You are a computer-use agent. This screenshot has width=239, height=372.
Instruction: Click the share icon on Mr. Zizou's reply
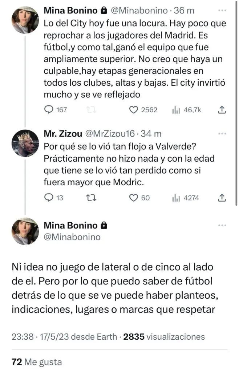tap(222, 198)
